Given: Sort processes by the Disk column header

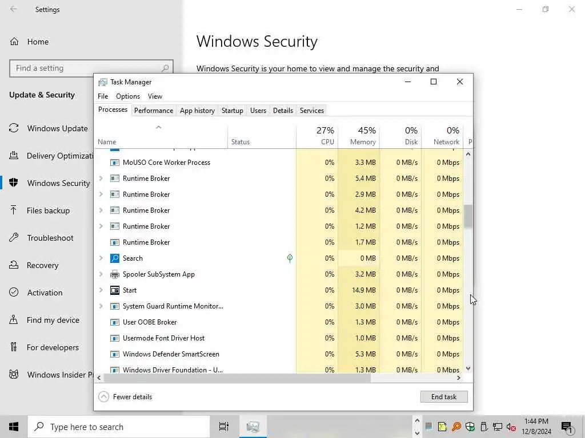Looking at the screenshot, I should [x=400, y=136].
